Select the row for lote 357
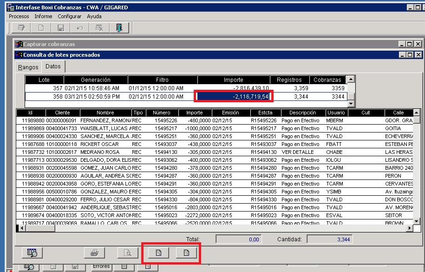425x272 pixels. (x=139, y=89)
